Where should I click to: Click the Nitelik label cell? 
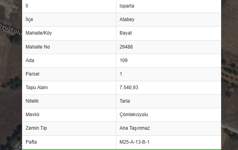pyautogui.click(x=69, y=101)
